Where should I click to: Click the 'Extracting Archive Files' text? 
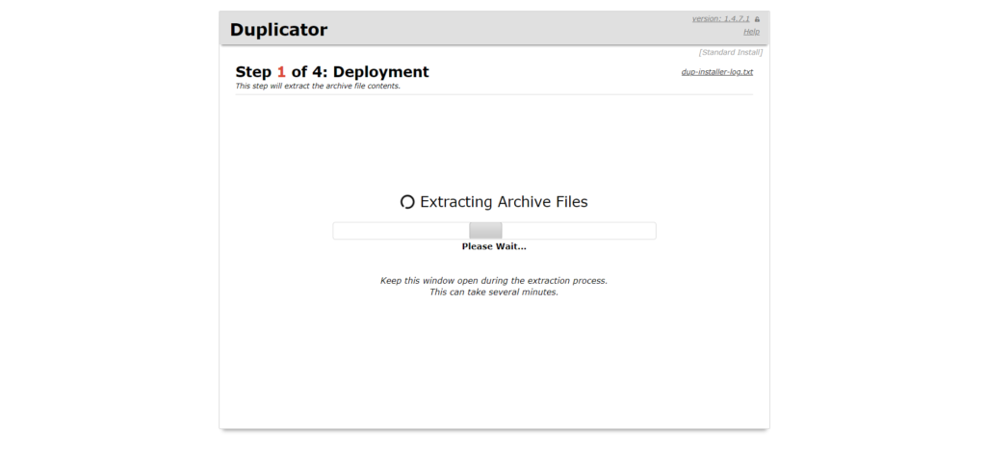[504, 202]
